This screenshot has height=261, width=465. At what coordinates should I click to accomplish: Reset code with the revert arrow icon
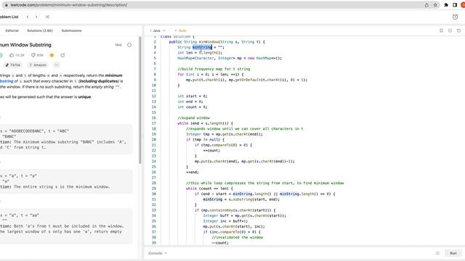pos(458,30)
